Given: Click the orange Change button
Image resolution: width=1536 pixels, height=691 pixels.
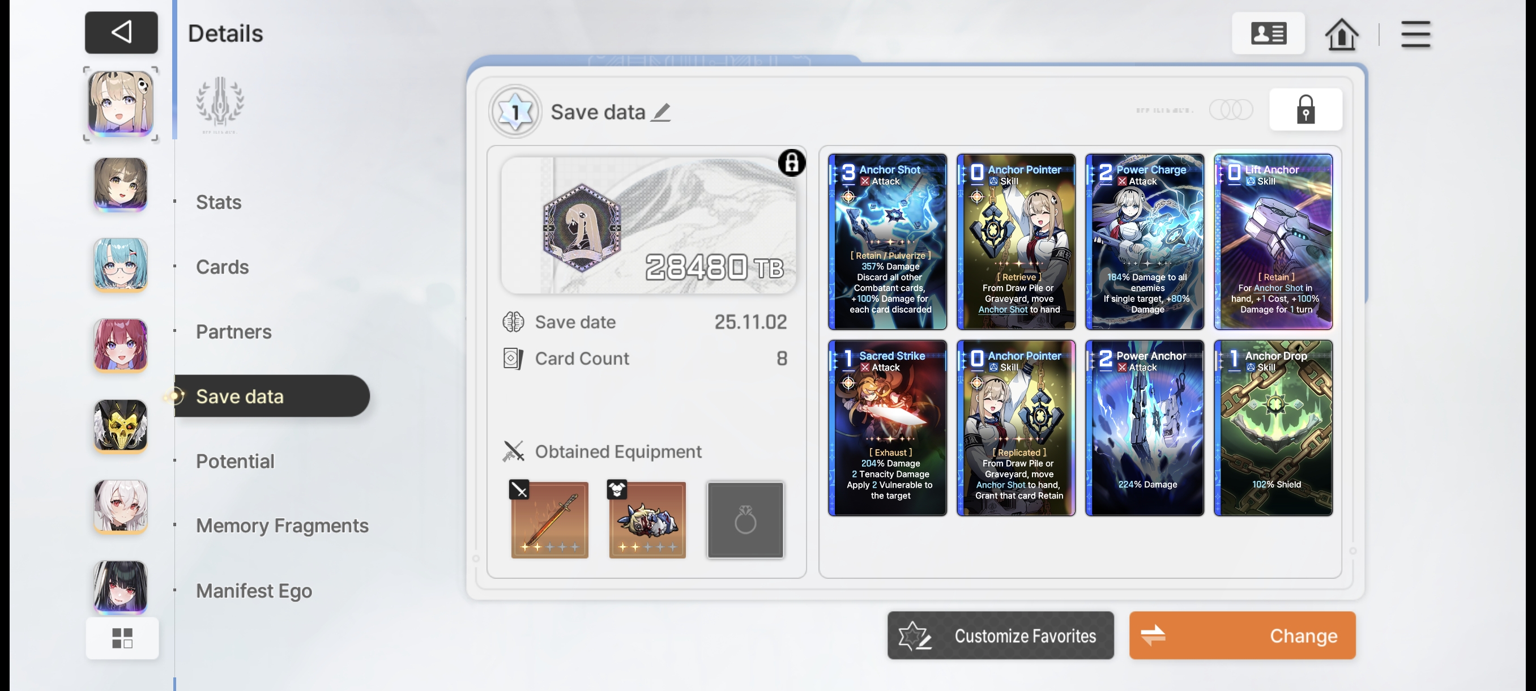Looking at the screenshot, I should [x=1242, y=635].
